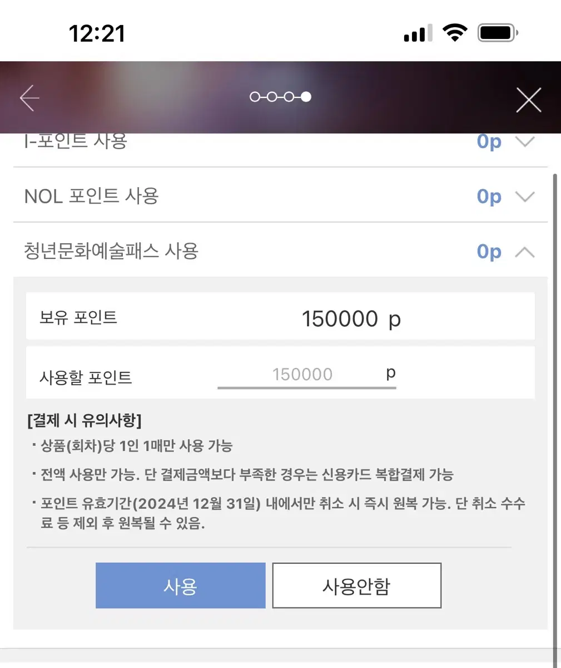Focus the 사용할 포인트 input field
561x668 pixels.
306,375
